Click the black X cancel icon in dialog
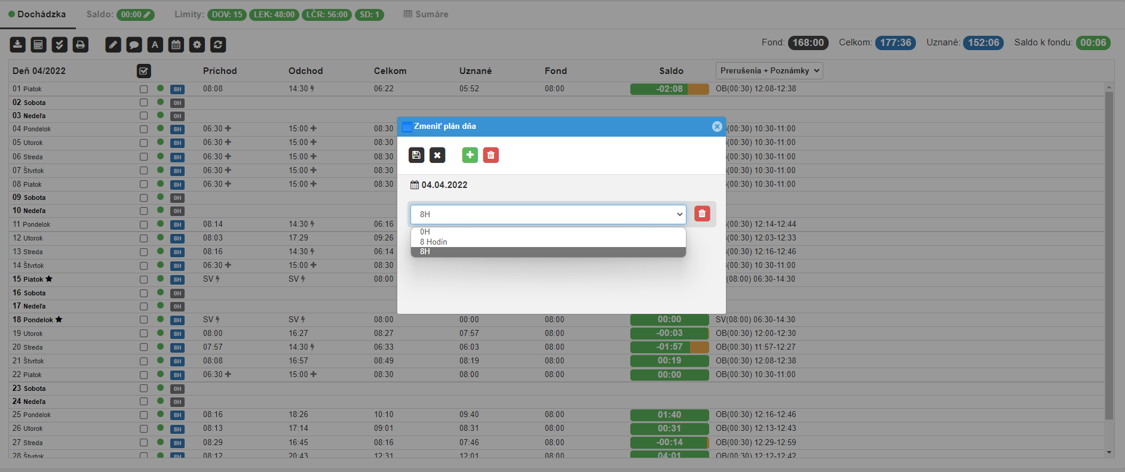The width and height of the screenshot is (1125, 472). pyautogui.click(x=437, y=155)
